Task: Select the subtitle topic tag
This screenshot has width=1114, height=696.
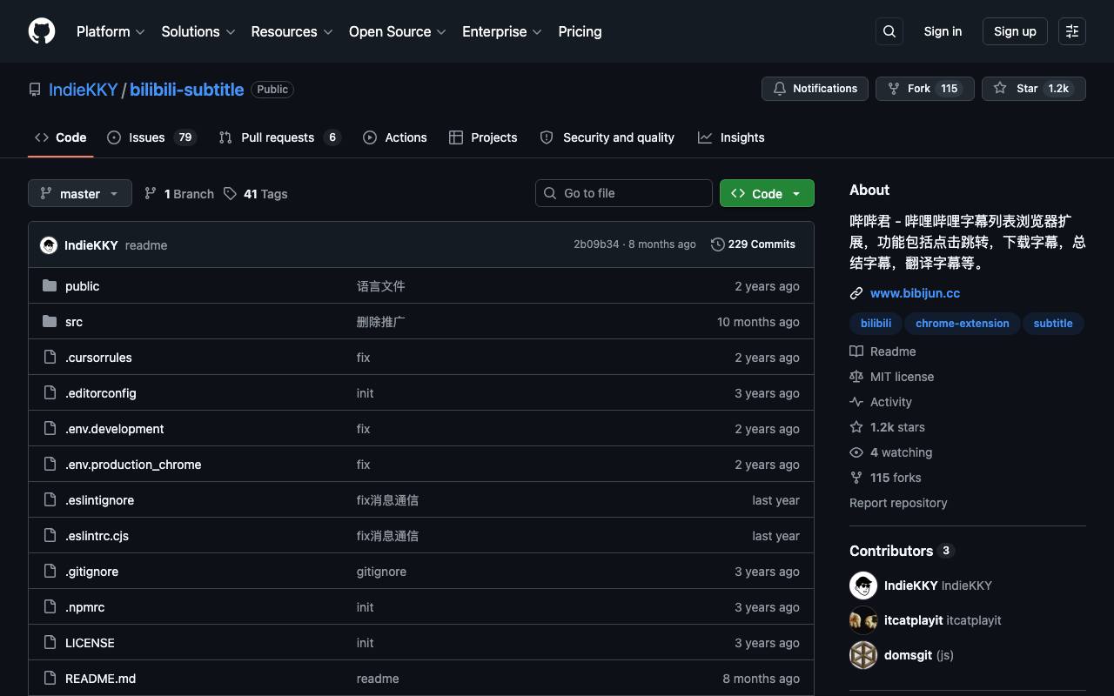Action: tap(1053, 324)
